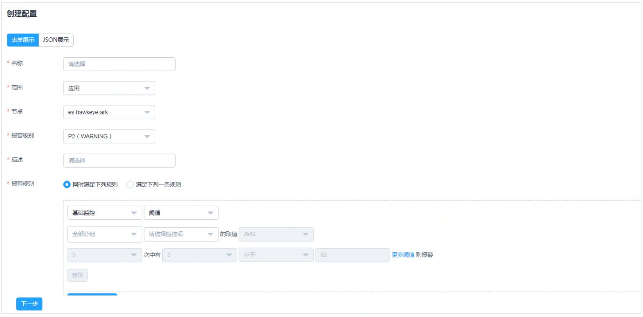Click the 下一步 button
The width and height of the screenshot is (643, 317).
(29, 304)
